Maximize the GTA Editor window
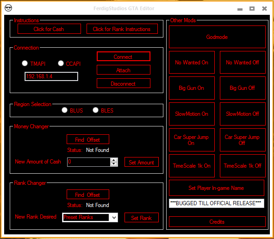 coord(252,8)
